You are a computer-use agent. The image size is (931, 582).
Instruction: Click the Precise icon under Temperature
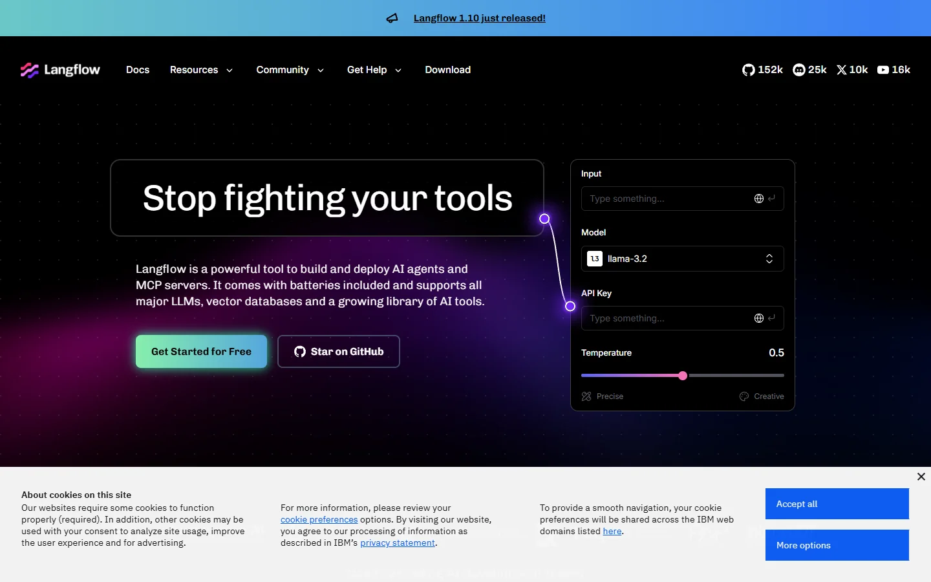click(x=586, y=396)
